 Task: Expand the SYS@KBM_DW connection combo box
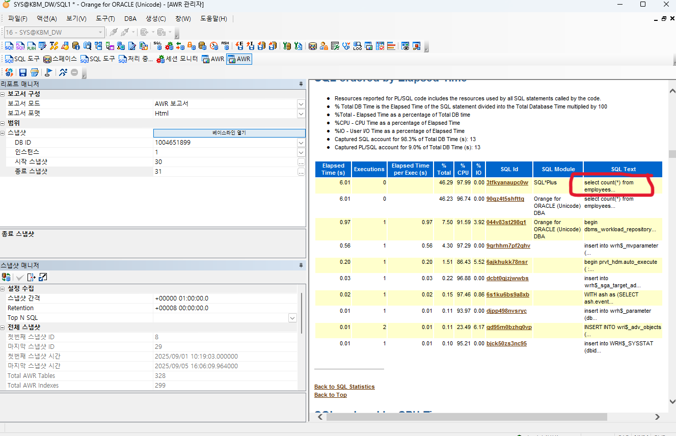[x=100, y=32]
